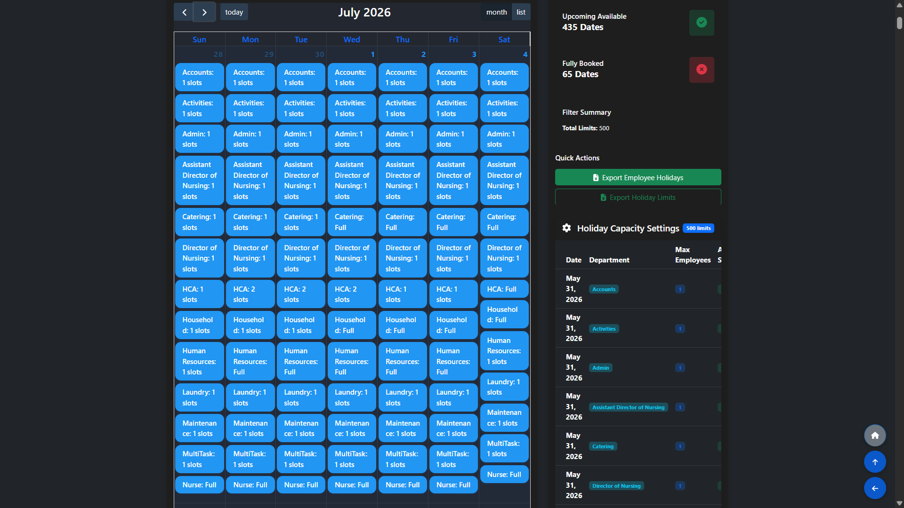Click Max Employees value in Catering row

tap(680, 446)
